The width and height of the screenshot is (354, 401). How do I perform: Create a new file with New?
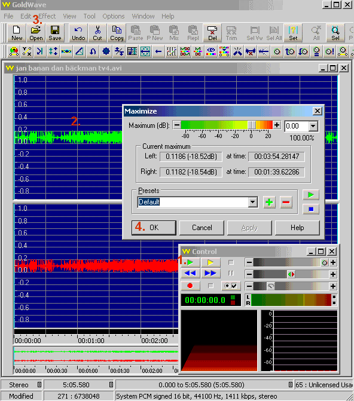(x=17, y=33)
